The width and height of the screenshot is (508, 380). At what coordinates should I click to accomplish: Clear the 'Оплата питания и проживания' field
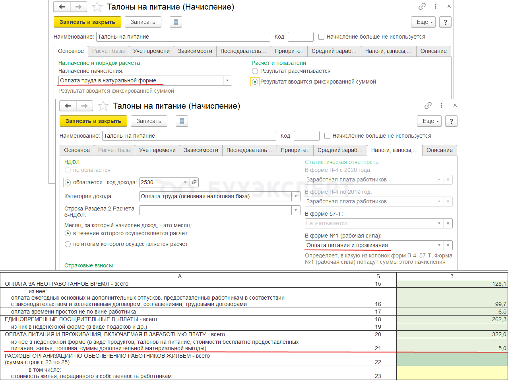[x=448, y=245]
